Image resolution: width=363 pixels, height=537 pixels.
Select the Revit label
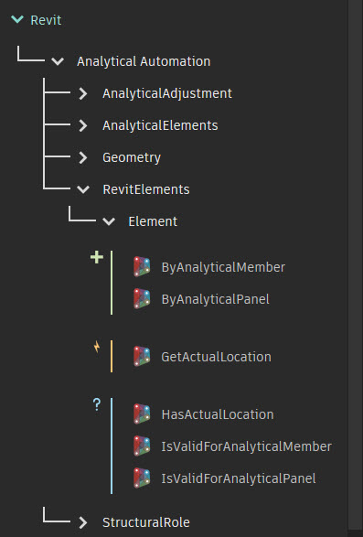click(46, 20)
